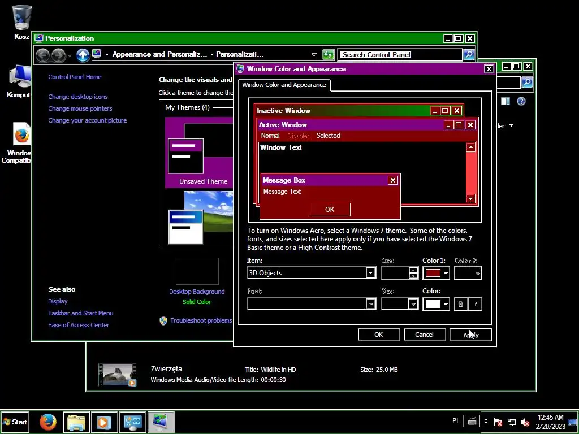Viewport: 579px width, 434px height.
Task: Click the search magnifier in the background Explorer window
Action: [527, 82]
